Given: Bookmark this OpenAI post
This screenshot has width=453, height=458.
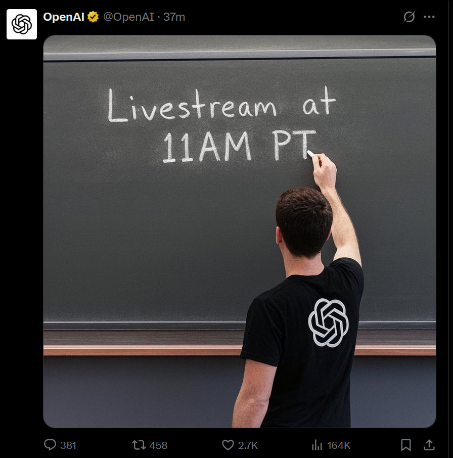Looking at the screenshot, I should [x=405, y=445].
